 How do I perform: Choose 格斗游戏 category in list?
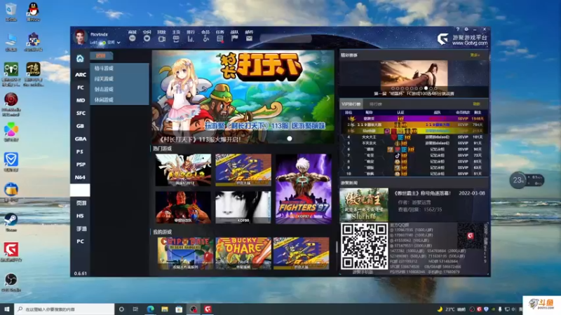point(119,68)
